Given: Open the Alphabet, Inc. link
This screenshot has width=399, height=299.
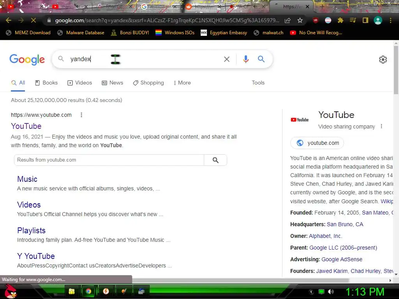Looking at the screenshot, I should (x=325, y=236).
